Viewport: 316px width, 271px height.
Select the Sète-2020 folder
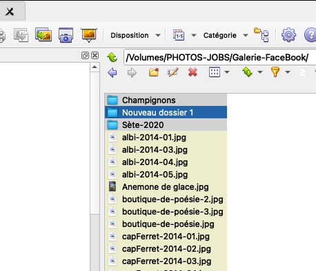click(166, 124)
